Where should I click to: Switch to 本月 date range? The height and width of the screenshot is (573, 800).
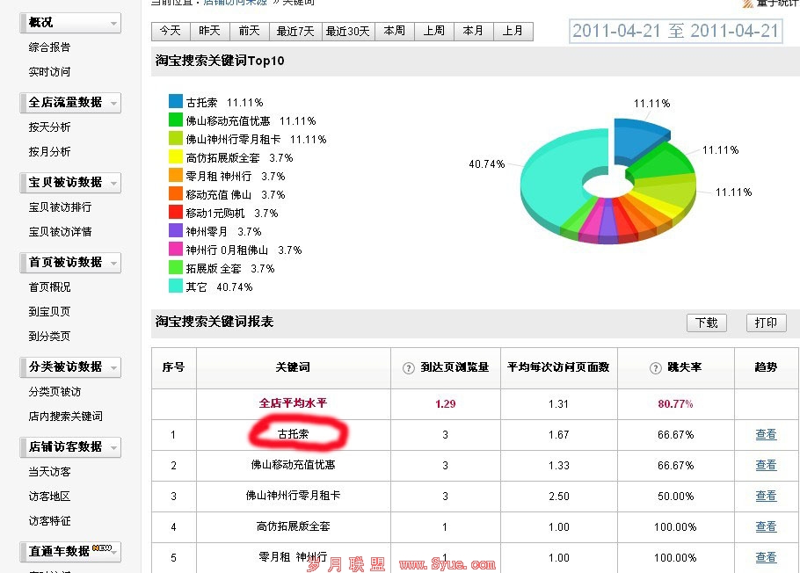[473, 31]
